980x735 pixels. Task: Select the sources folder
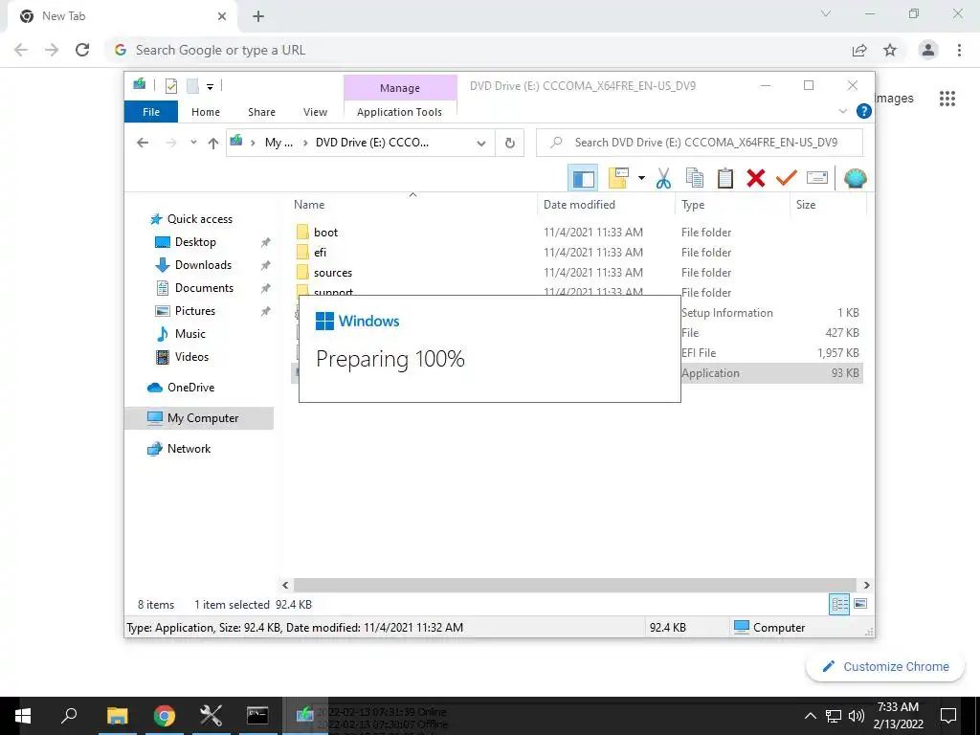pos(332,273)
